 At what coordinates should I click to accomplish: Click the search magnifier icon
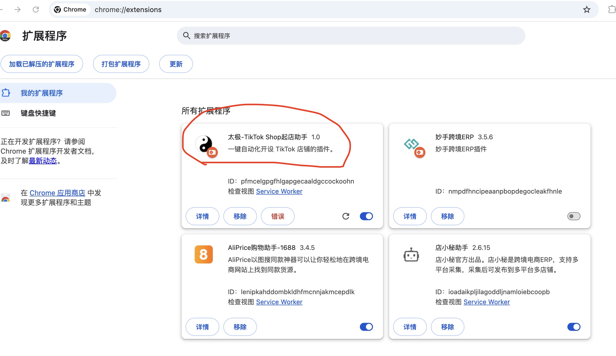(x=186, y=35)
